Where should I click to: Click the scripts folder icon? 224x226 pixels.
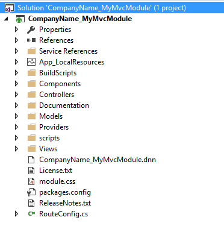click(31, 138)
